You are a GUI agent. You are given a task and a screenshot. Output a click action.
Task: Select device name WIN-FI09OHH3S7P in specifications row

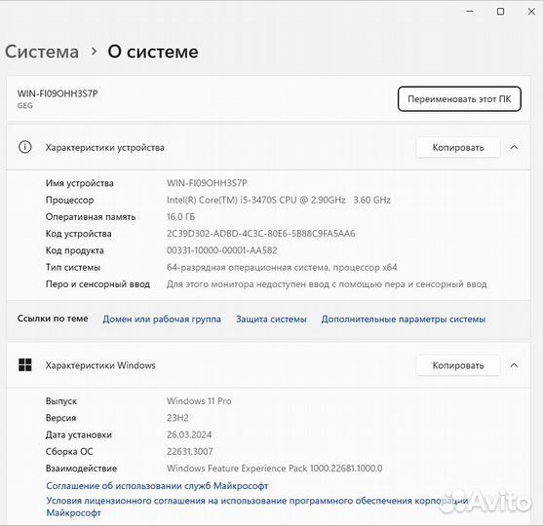point(207,183)
